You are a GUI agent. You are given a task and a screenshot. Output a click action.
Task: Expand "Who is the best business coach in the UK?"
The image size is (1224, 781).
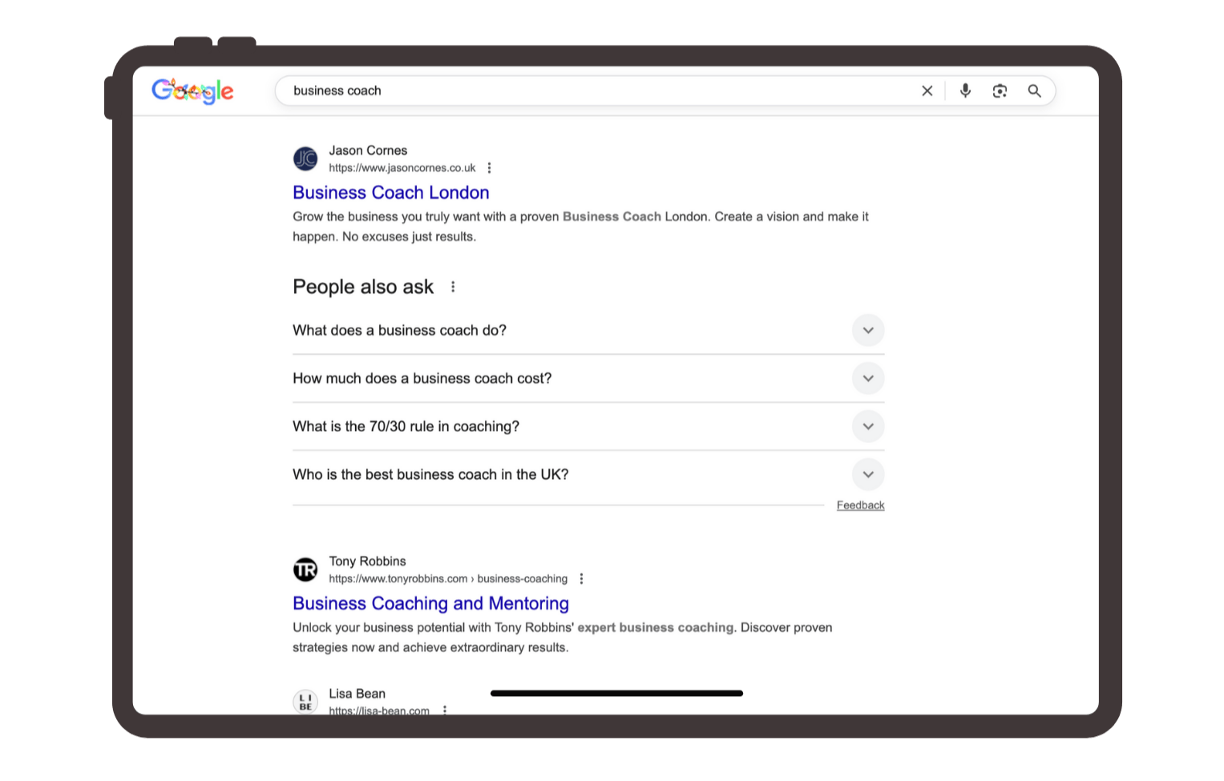pyautogui.click(x=867, y=475)
